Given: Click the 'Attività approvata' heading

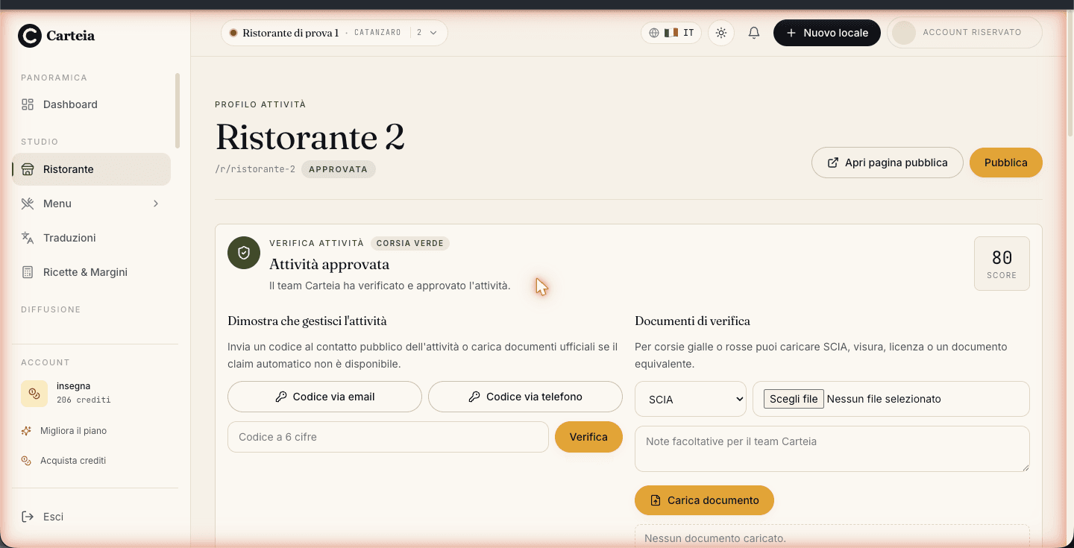Looking at the screenshot, I should click(x=329, y=264).
